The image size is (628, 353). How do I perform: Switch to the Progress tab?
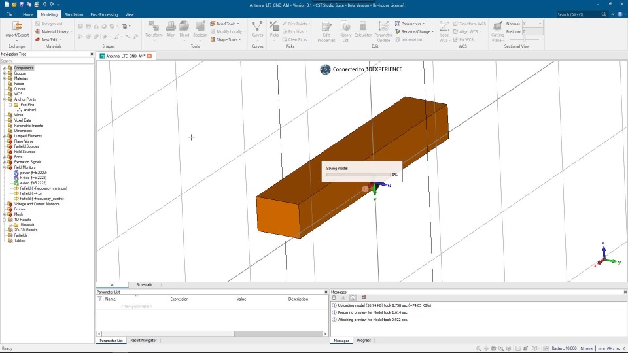(x=364, y=341)
